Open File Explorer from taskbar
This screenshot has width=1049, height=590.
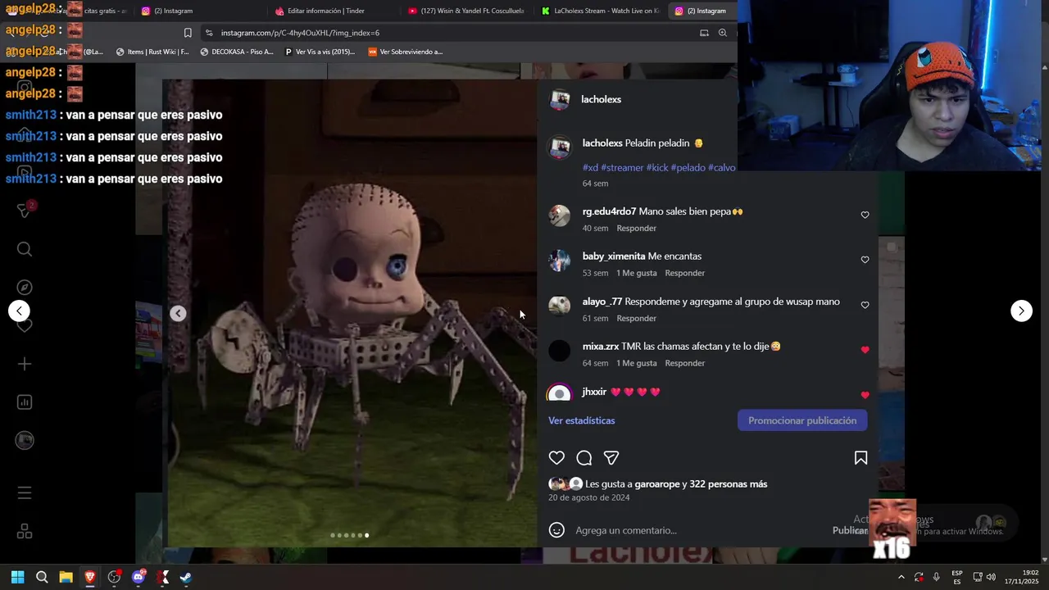click(66, 577)
